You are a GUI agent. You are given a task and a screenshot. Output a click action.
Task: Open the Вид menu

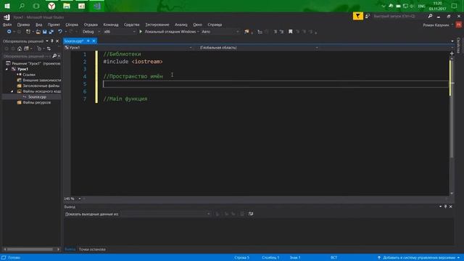pyautogui.click(x=38, y=25)
